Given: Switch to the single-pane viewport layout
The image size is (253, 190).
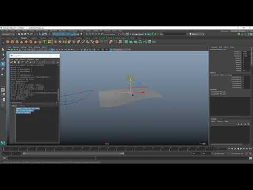Looking at the screenshot, I should pyautogui.click(x=3, y=90).
